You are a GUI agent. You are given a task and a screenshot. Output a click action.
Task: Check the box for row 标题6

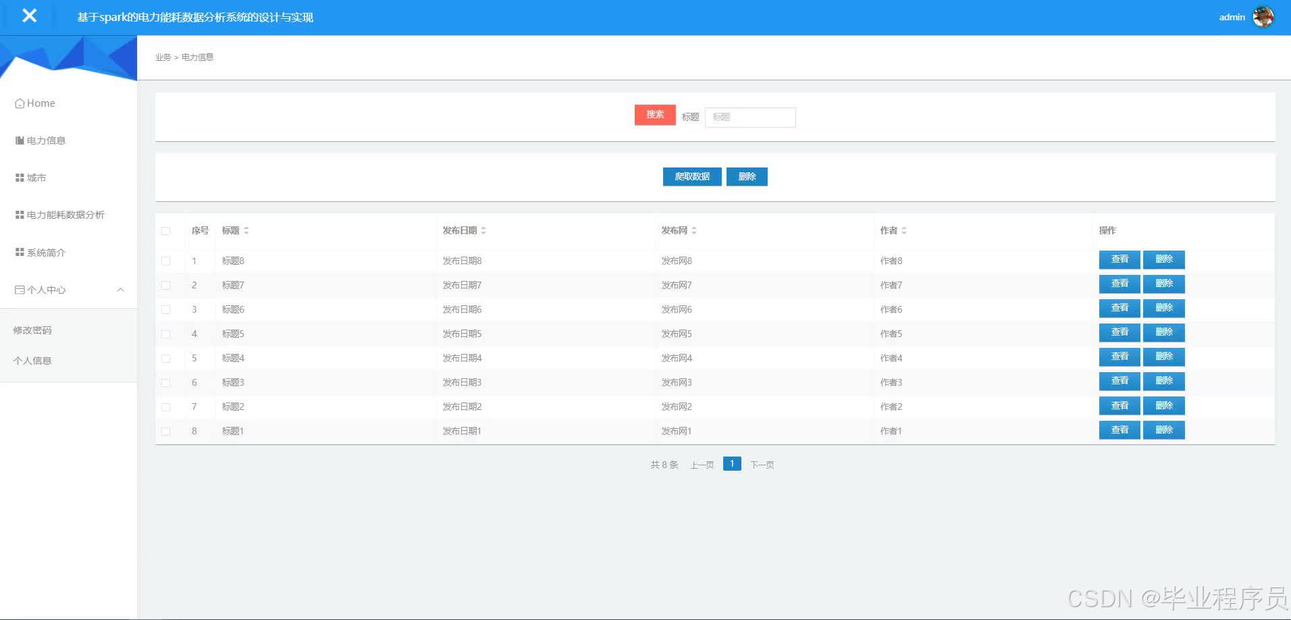pyautogui.click(x=165, y=309)
